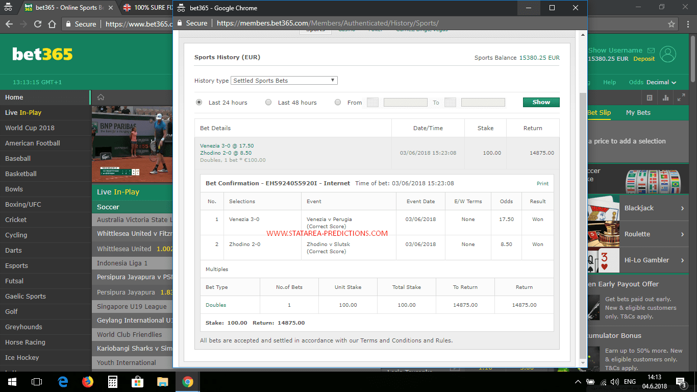Open Basketball in sidebar
This screenshot has height=392, width=697.
(x=45, y=174)
